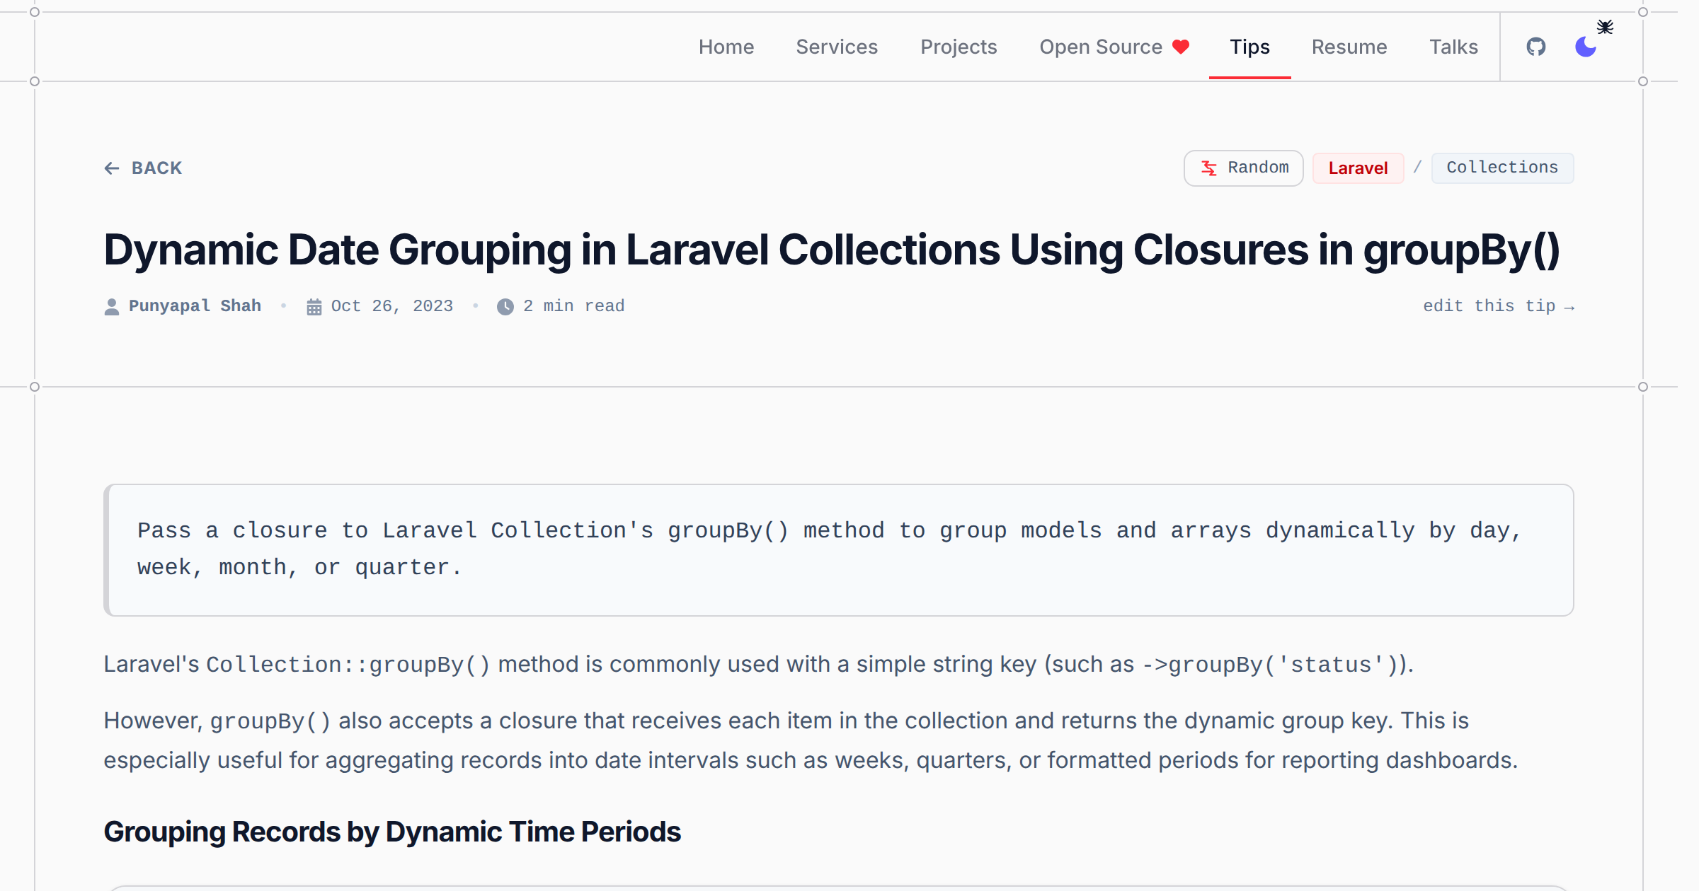The image size is (1699, 891).
Task: Click the back arrow icon
Action: click(112, 168)
